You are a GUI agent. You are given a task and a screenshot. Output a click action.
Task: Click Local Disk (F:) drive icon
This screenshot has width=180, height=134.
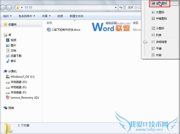[x=7, y=93]
